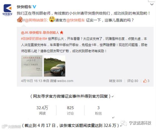View the brown car photo thumbnail
Viewport: 156px width, 130px height.
coord(55,66)
